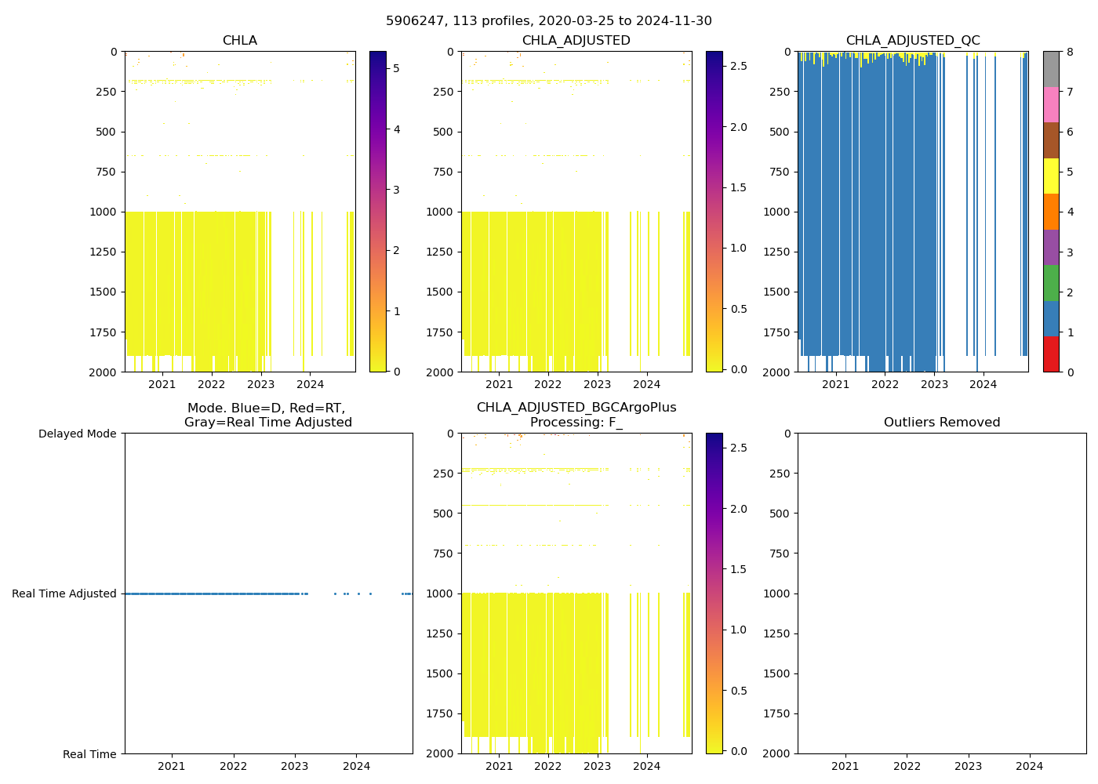The width and height of the screenshot is (1098, 784).
Task: Click the 'Delayed Mode' y-axis label
Action: point(77,434)
